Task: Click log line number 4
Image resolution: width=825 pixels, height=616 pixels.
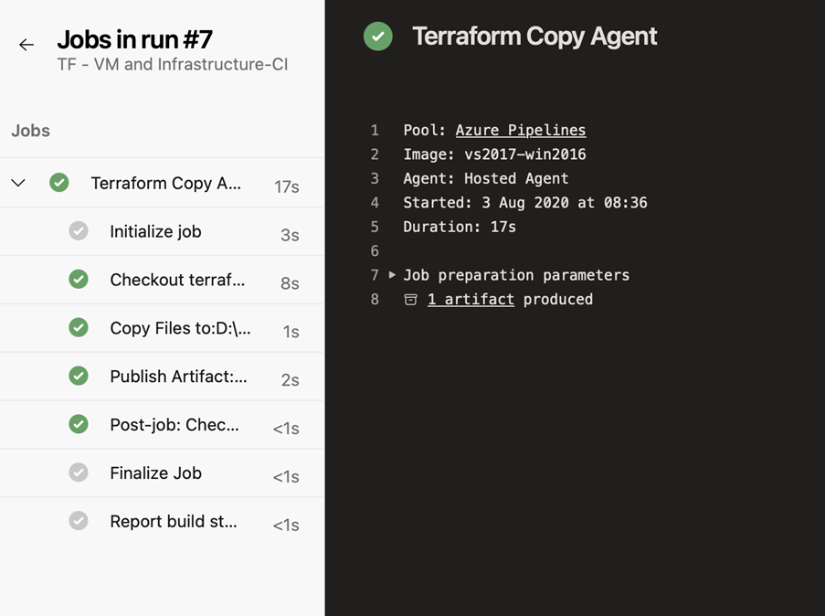Action: [x=375, y=203]
